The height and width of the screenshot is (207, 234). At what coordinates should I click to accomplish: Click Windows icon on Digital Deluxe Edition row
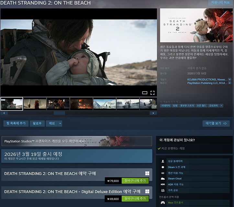[147, 191]
